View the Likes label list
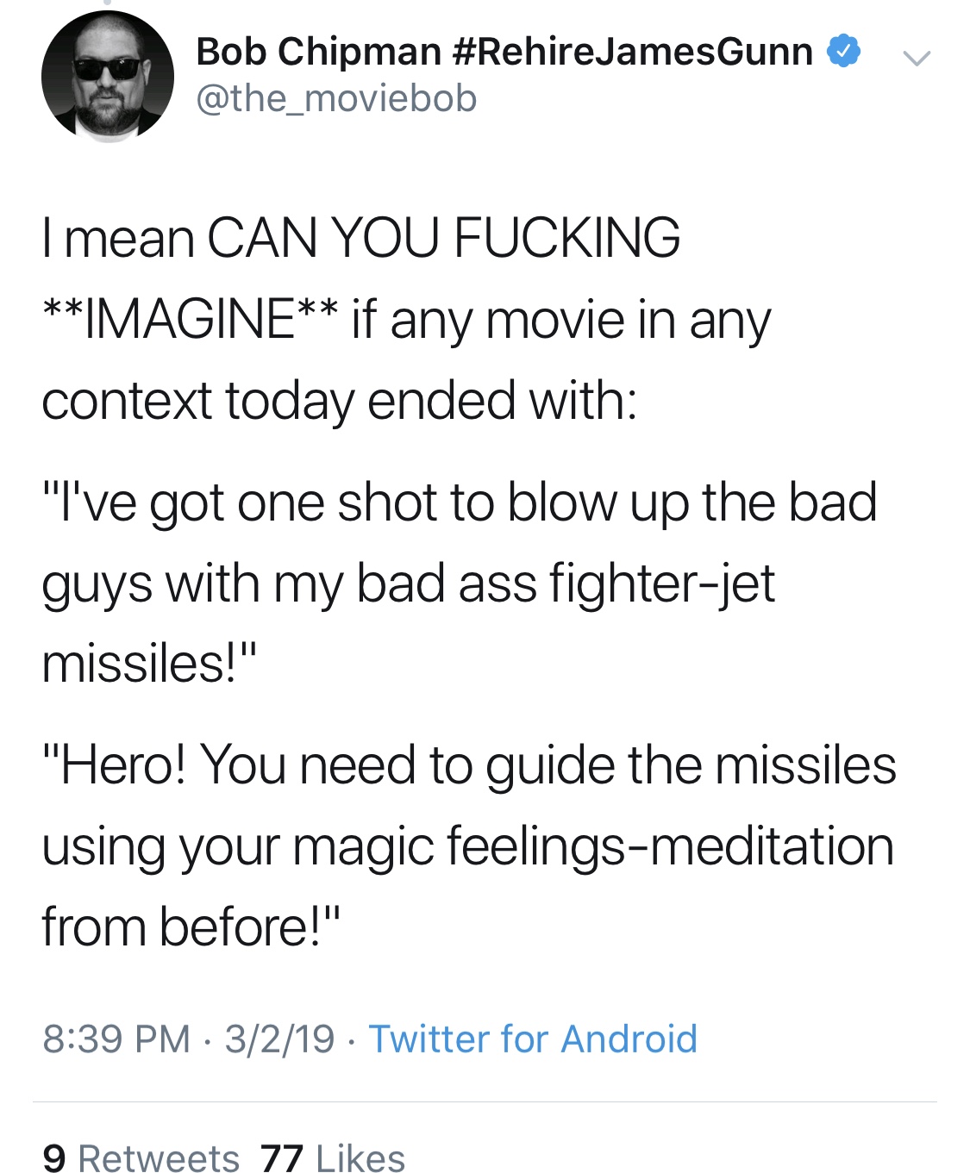The height and width of the screenshot is (1173, 970). pyautogui.click(x=360, y=1157)
